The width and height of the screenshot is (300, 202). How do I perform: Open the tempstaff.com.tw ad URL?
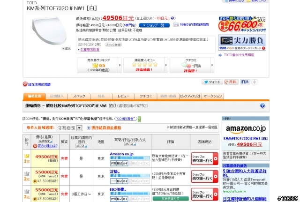point(234,191)
